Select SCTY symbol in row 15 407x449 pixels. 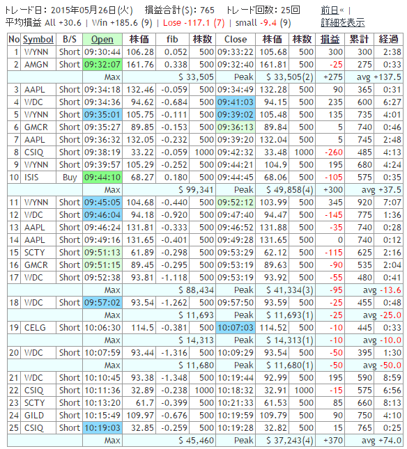pyautogui.click(x=35, y=253)
